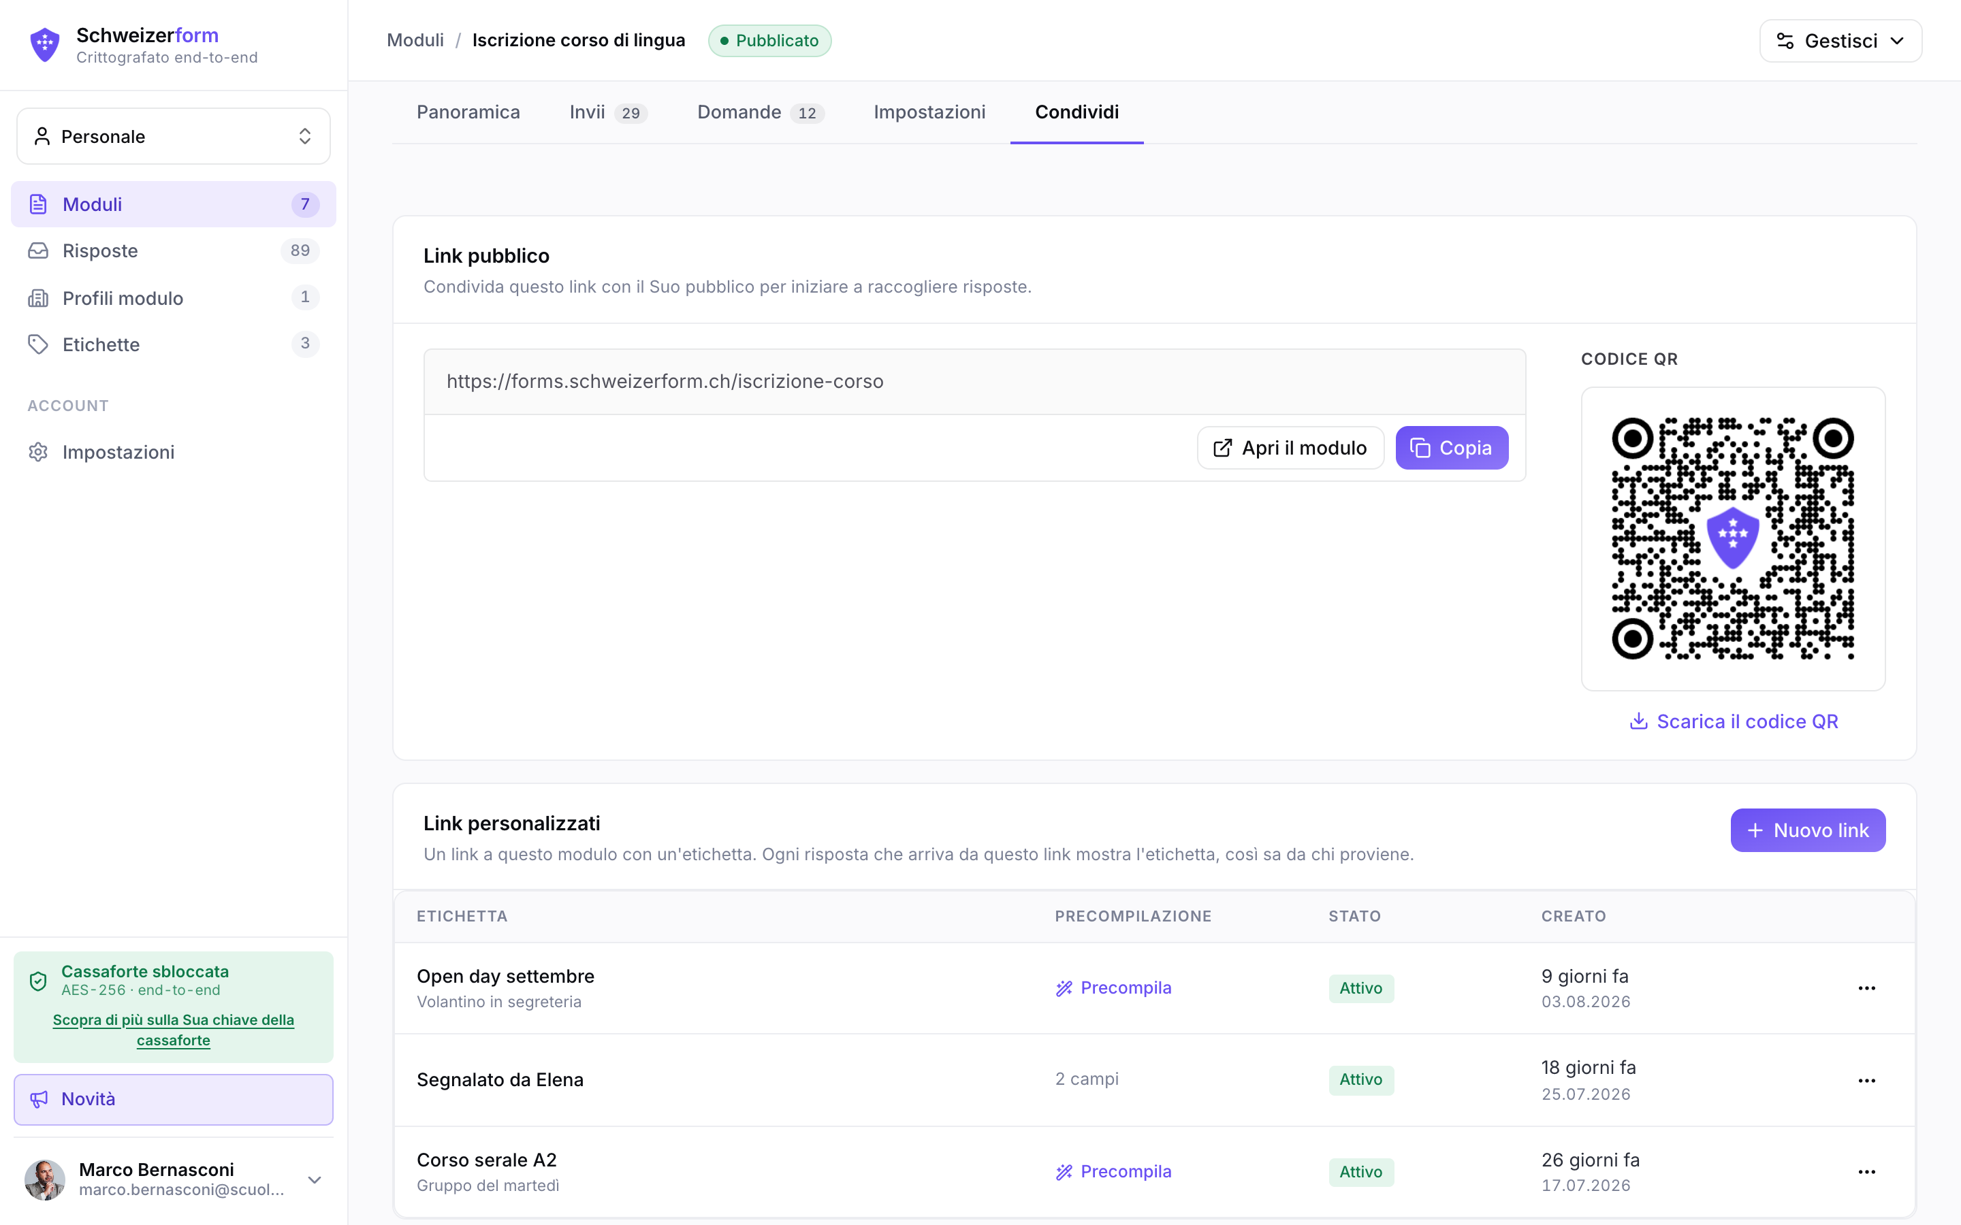Expand the Personale workspace selector
Image resolution: width=1961 pixels, height=1225 pixels.
174,136
